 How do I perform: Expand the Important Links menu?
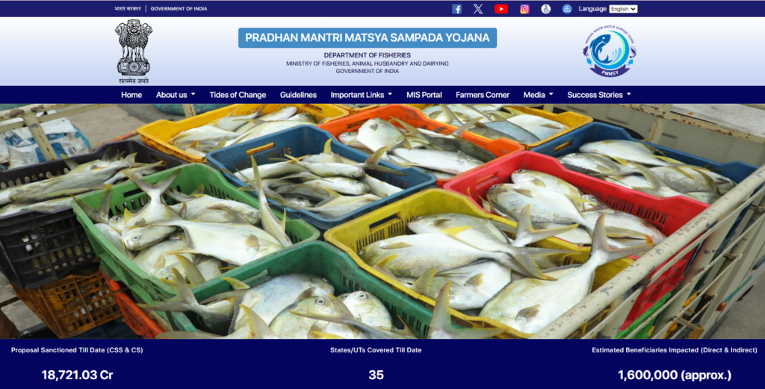[x=362, y=95]
